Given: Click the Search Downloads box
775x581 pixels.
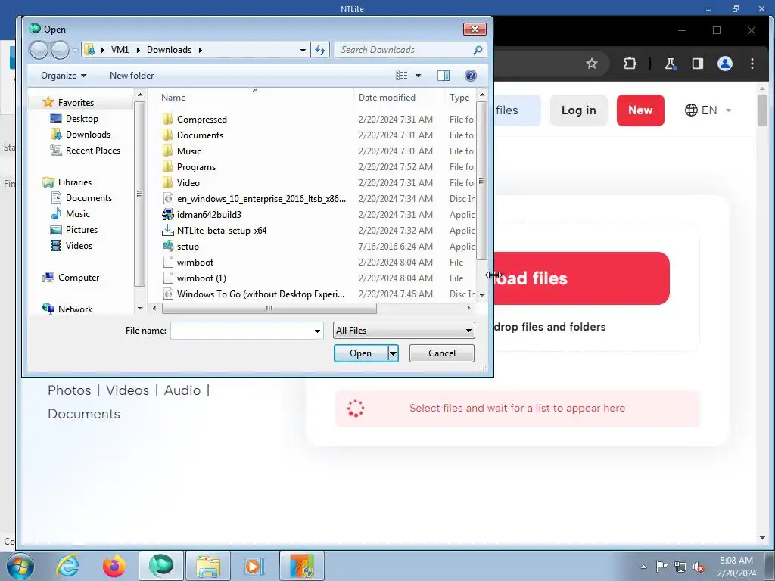Looking at the screenshot, I should point(404,50).
